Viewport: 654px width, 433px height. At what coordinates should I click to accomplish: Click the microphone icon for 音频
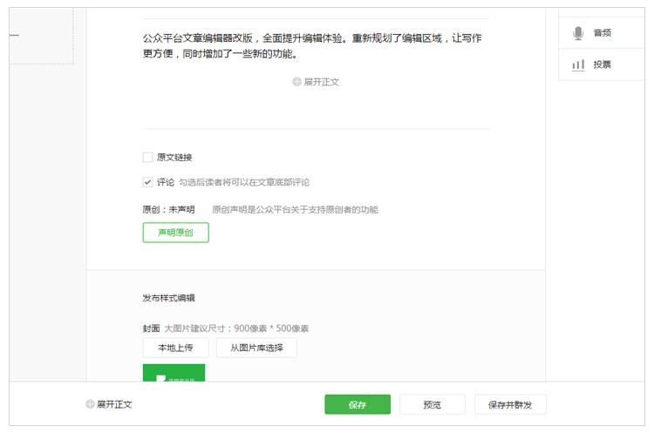click(578, 33)
